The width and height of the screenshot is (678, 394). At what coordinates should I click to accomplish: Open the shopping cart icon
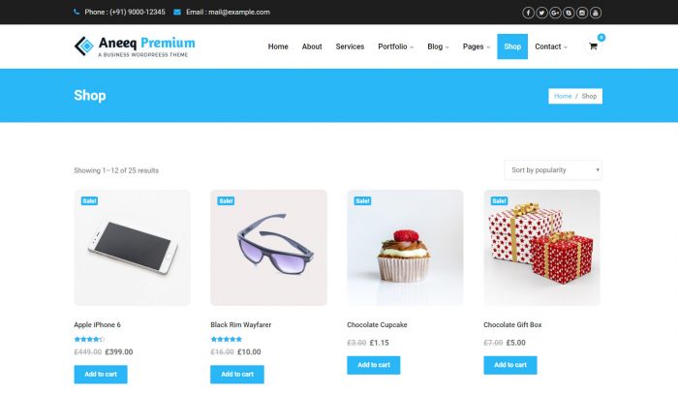[593, 45]
